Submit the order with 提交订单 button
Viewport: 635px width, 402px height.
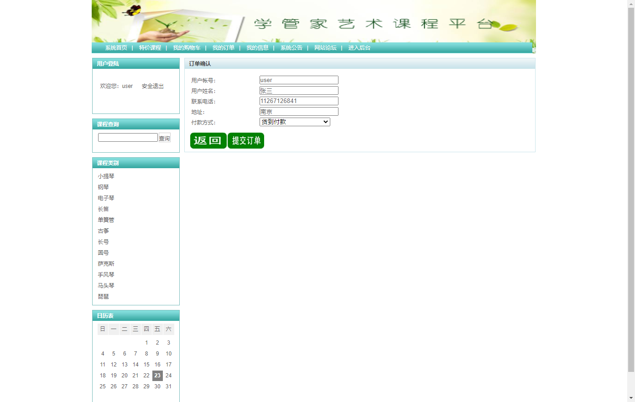coord(246,140)
